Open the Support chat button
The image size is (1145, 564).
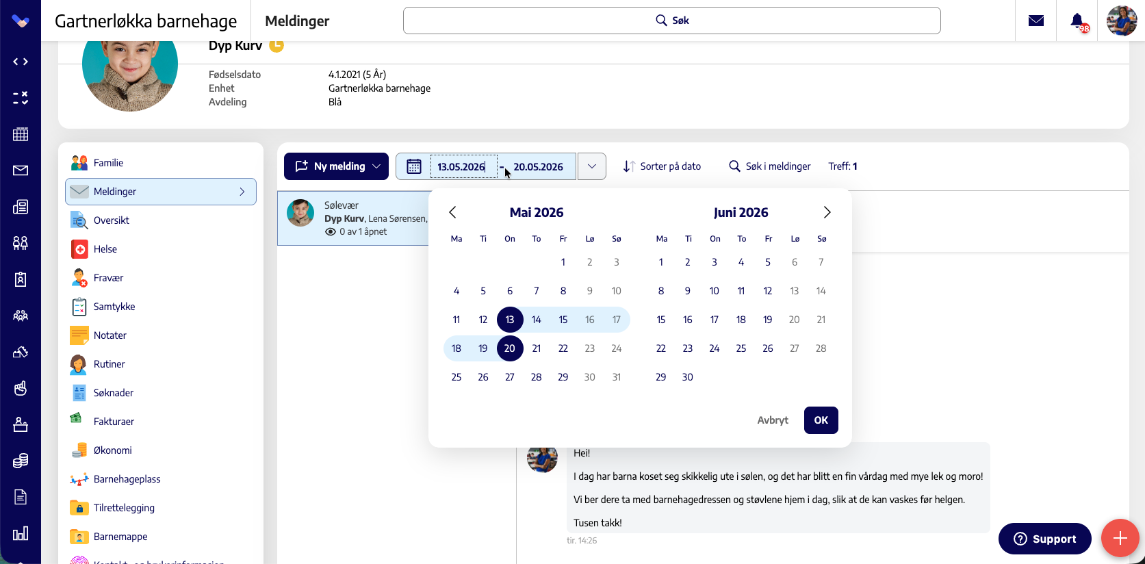1045,539
